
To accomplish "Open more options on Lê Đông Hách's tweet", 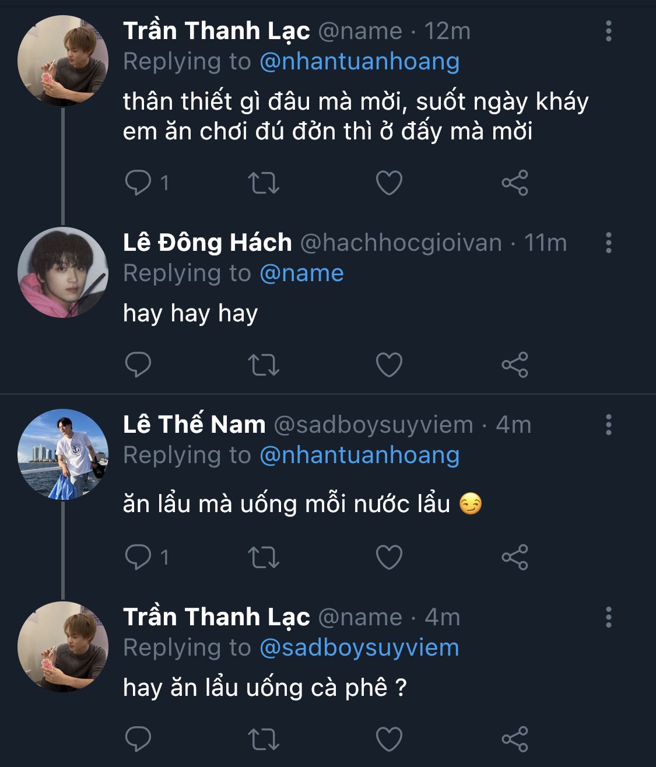I will pos(608,243).
